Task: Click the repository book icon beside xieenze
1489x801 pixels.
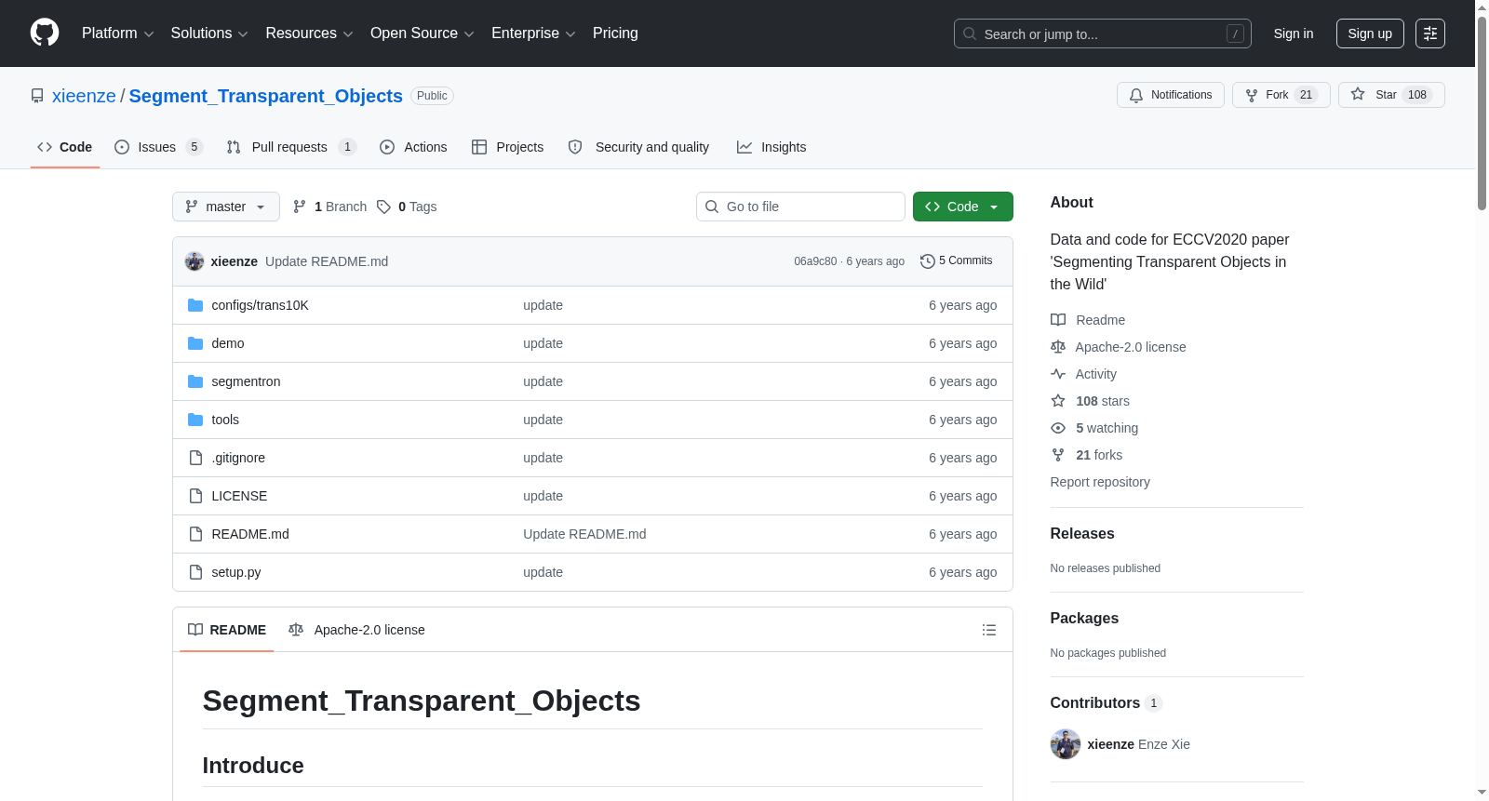Action: pos(37,96)
